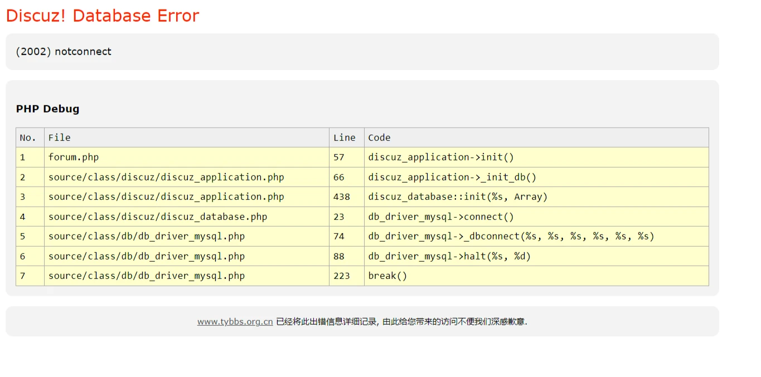Click the 'File' column header
Screen dimensions: 761x377
pos(187,138)
